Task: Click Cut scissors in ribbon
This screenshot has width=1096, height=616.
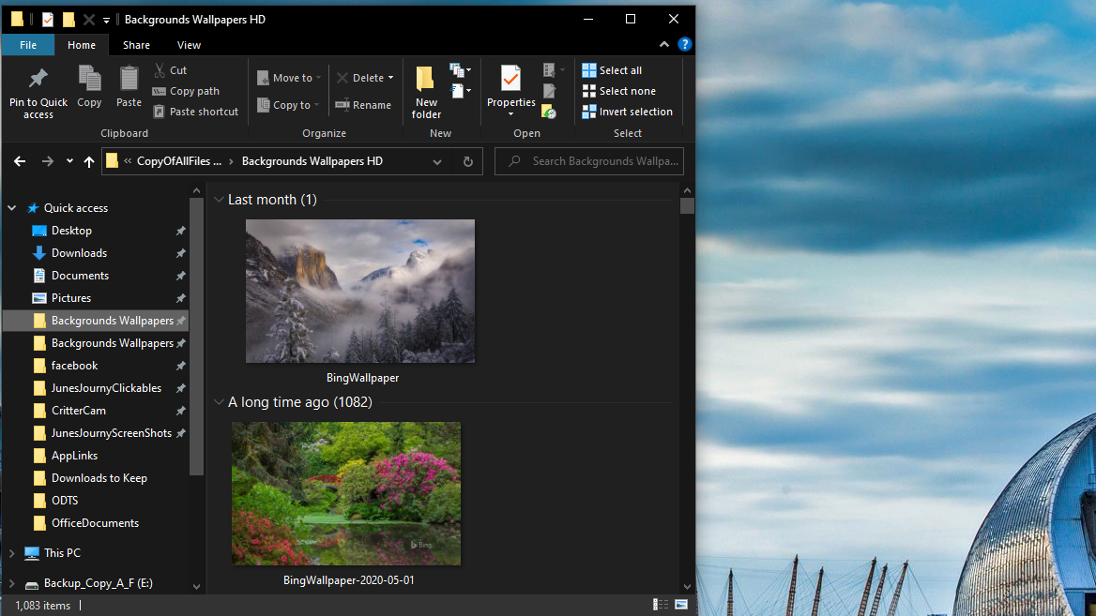Action: click(x=160, y=69)
